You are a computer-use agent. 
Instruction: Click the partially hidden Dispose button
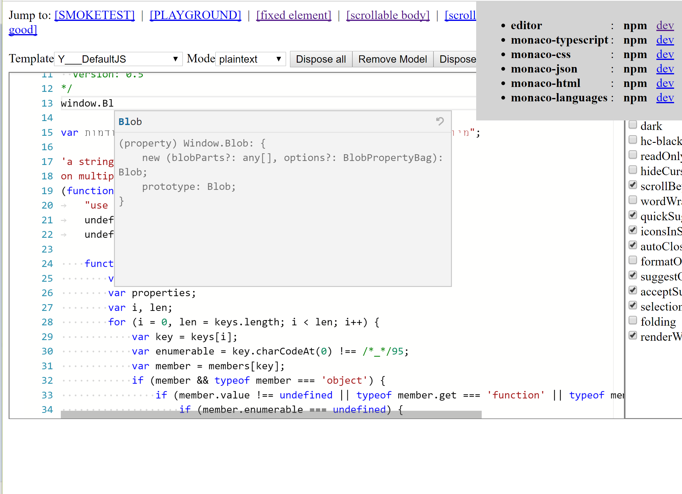click(x=456, y=59)
